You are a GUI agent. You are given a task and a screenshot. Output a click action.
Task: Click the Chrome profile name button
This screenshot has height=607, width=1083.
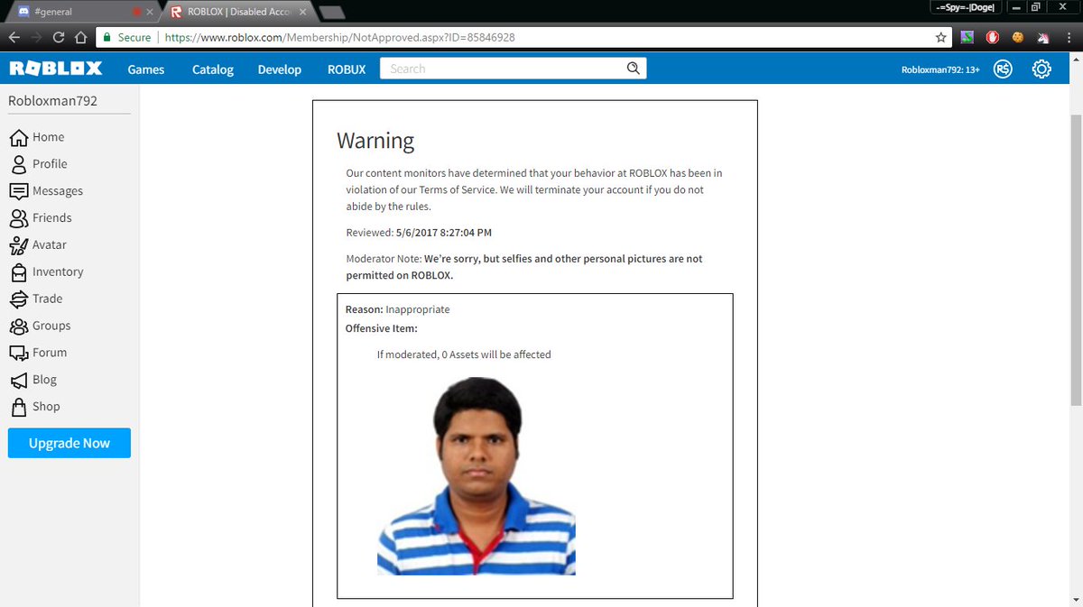(967, 7)
